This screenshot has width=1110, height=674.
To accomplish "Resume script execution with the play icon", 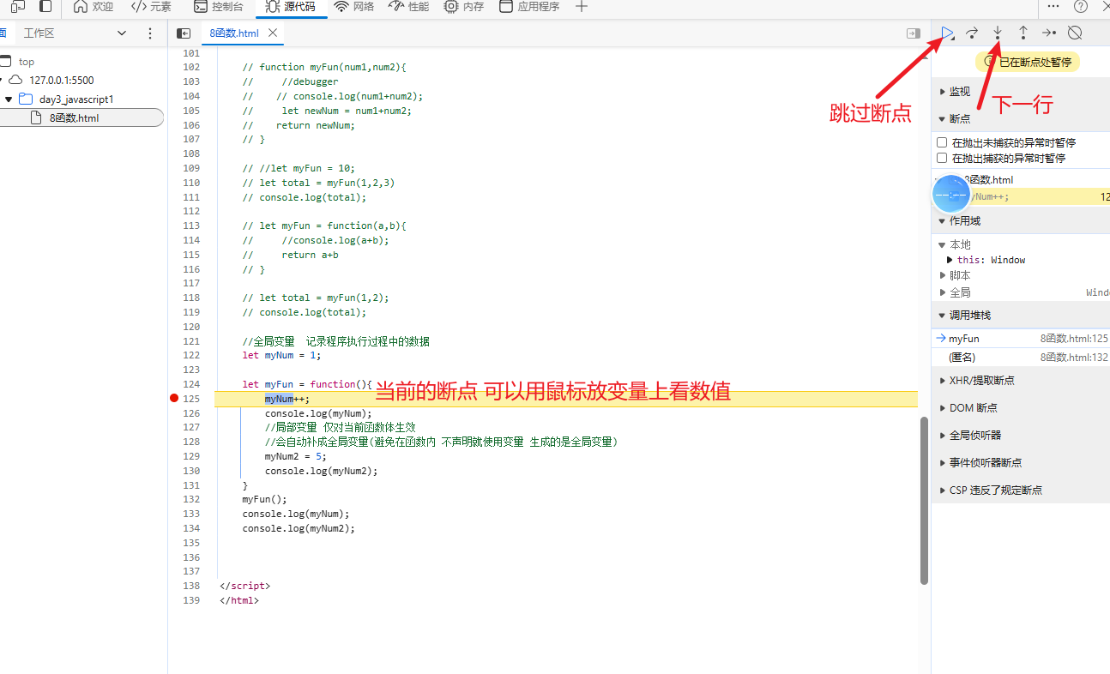I will 947,33.
